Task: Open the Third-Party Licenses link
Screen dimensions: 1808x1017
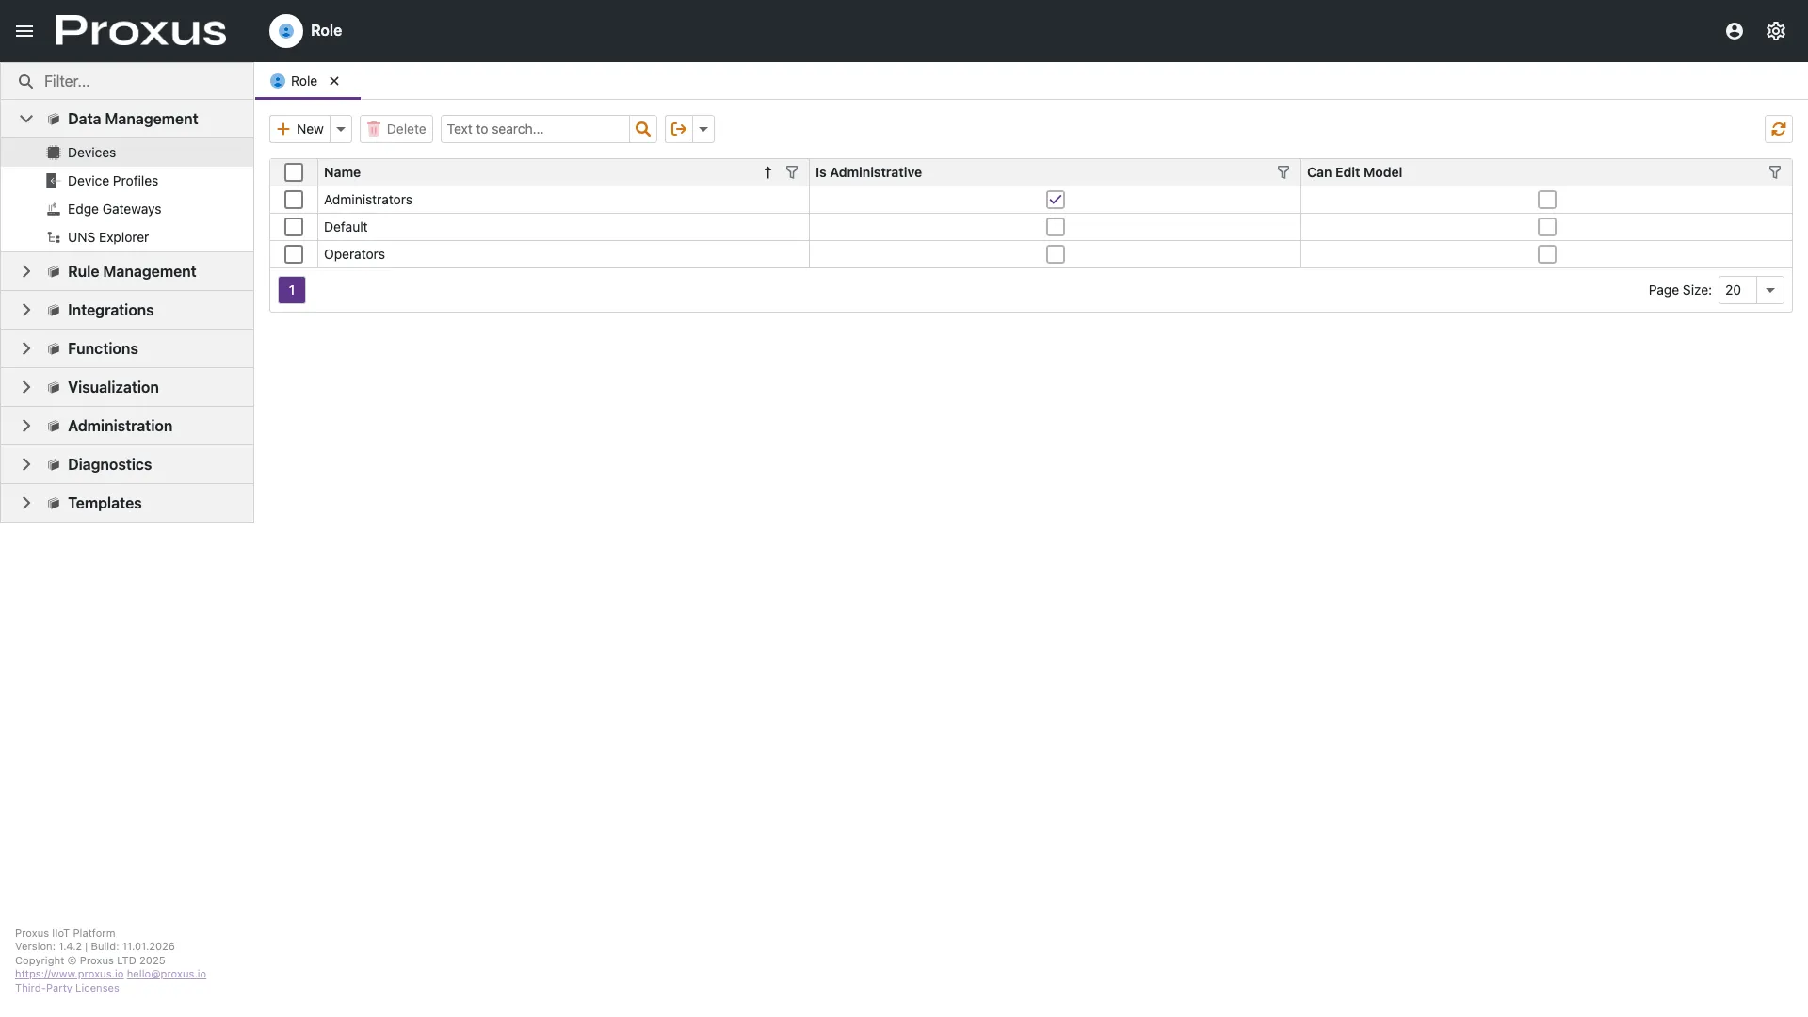Action: (x=67, y=988)
